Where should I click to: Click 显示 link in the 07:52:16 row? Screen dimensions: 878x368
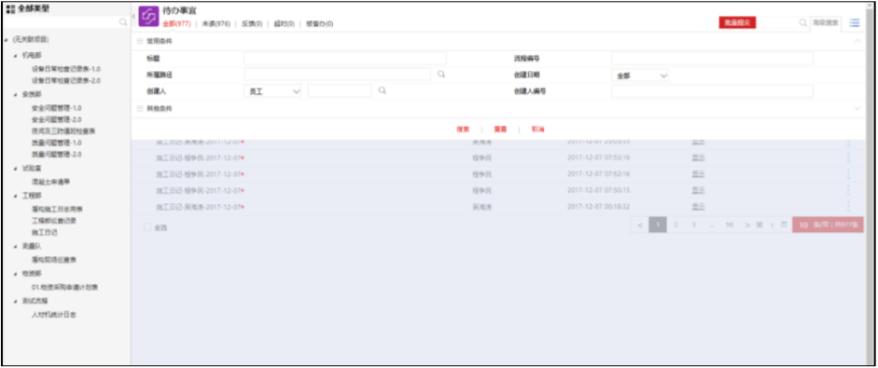coord(698,174)
